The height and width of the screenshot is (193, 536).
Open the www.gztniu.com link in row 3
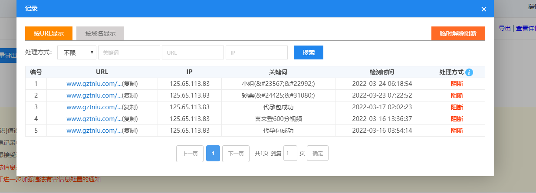click(94, 107)
